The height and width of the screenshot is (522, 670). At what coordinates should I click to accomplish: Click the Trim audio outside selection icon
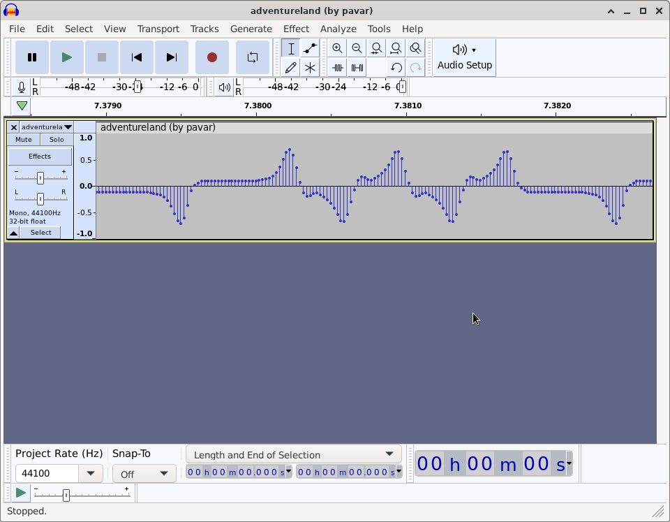click(x=338, y=68)
